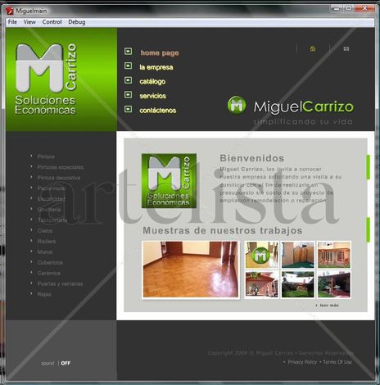The height and width of the screenshot is (385, 380).
Task: Open the Control menu
Action: [x=52, y=22]
